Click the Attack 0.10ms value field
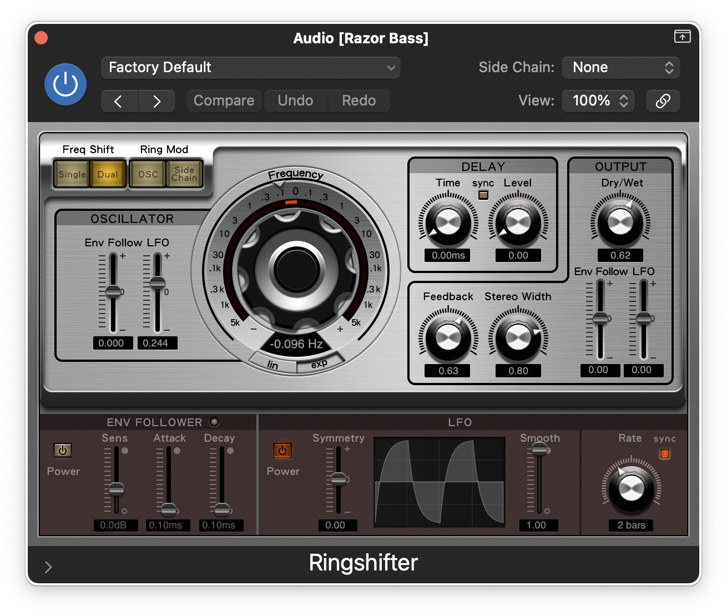This screenshot has width=727, height=616. [168, 525]
